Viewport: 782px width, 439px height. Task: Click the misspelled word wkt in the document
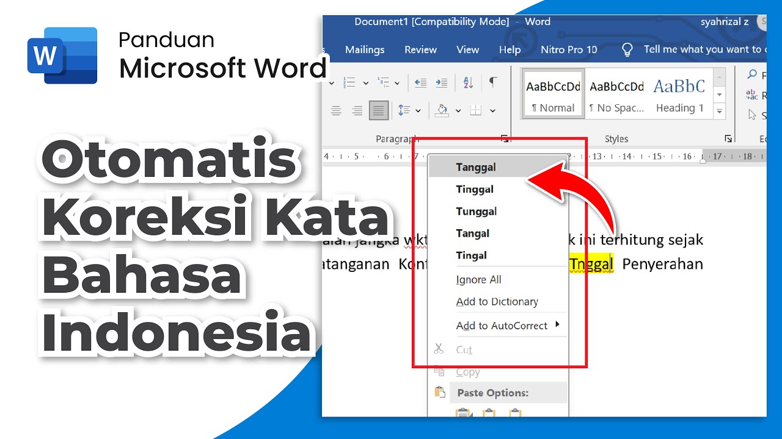point(415,240)
